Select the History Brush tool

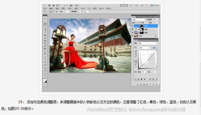pos(45,43)
